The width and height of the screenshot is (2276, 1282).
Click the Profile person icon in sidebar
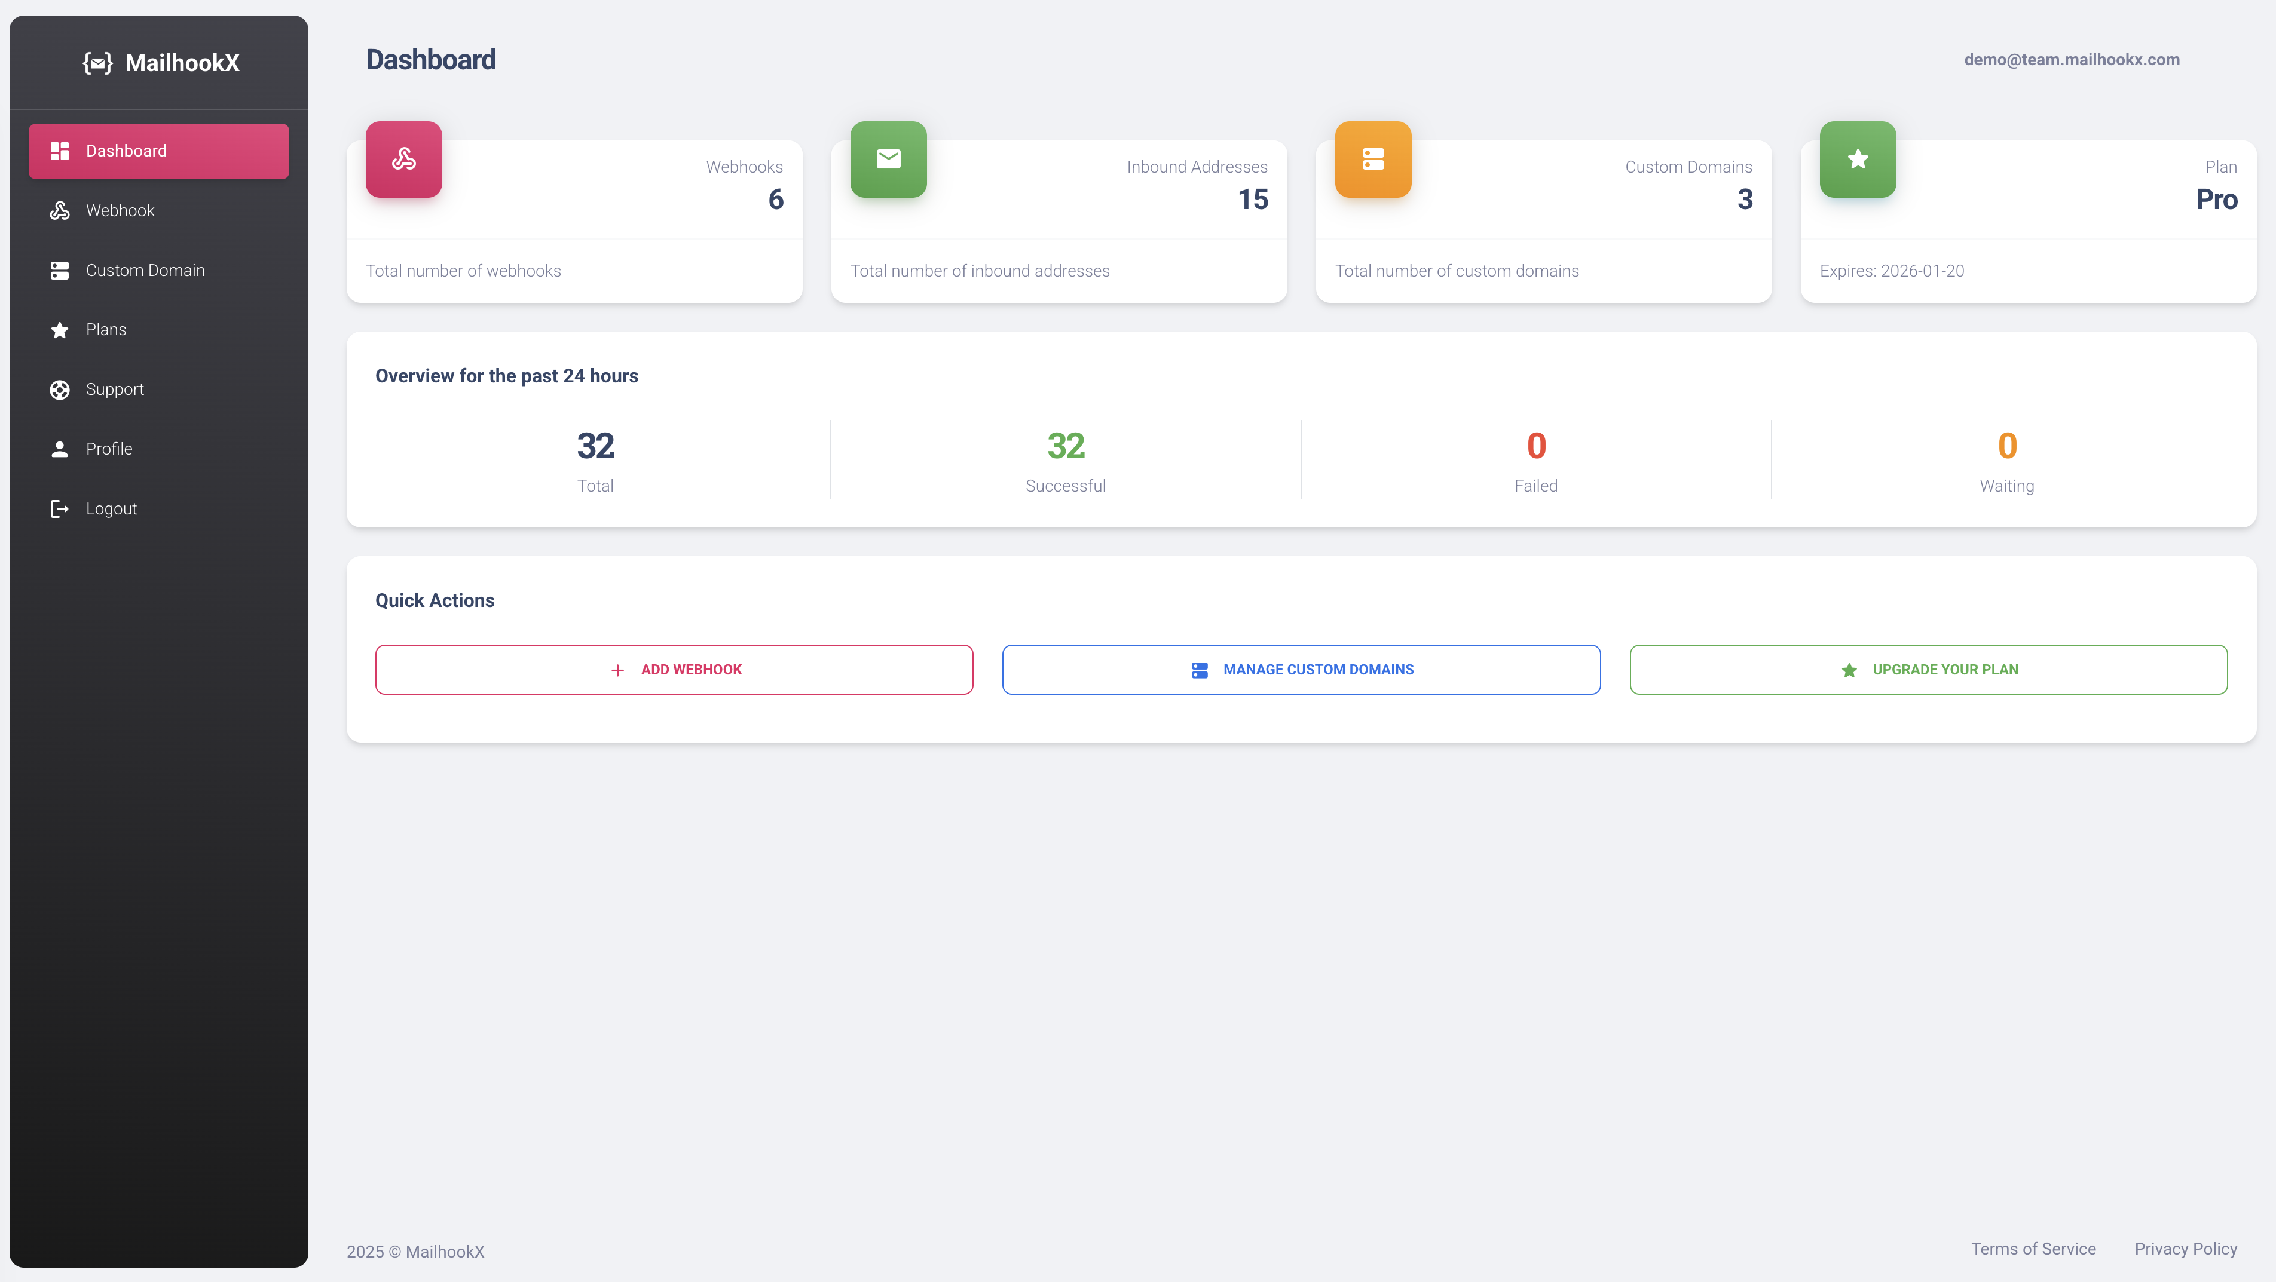[x=59, y=449]
